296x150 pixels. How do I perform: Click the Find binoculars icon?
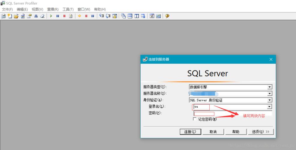click(x=36, y=16)
